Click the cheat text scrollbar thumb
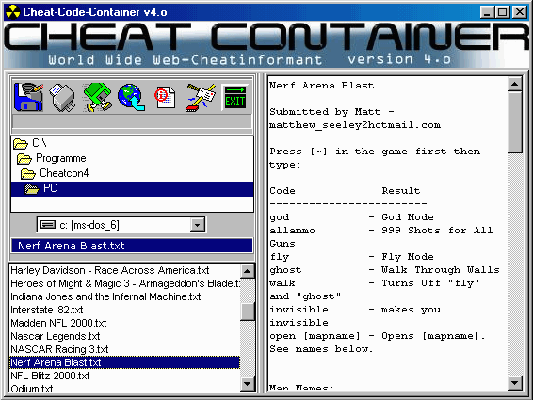This screenshot has width=533, height=400. 515,122
